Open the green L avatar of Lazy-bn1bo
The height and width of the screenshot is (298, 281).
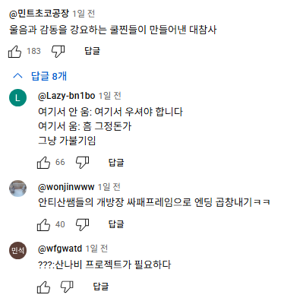point(17,98)
